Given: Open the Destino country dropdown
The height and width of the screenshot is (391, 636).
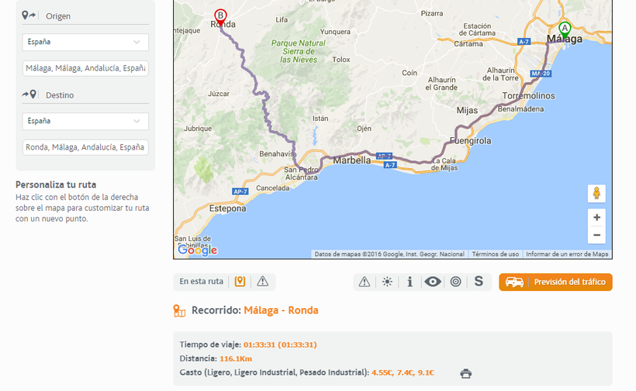Looking at the screenshot, I should 85,121.
